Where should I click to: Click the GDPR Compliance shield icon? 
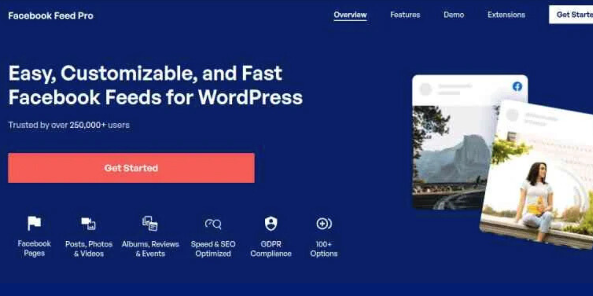click(271, 224)
